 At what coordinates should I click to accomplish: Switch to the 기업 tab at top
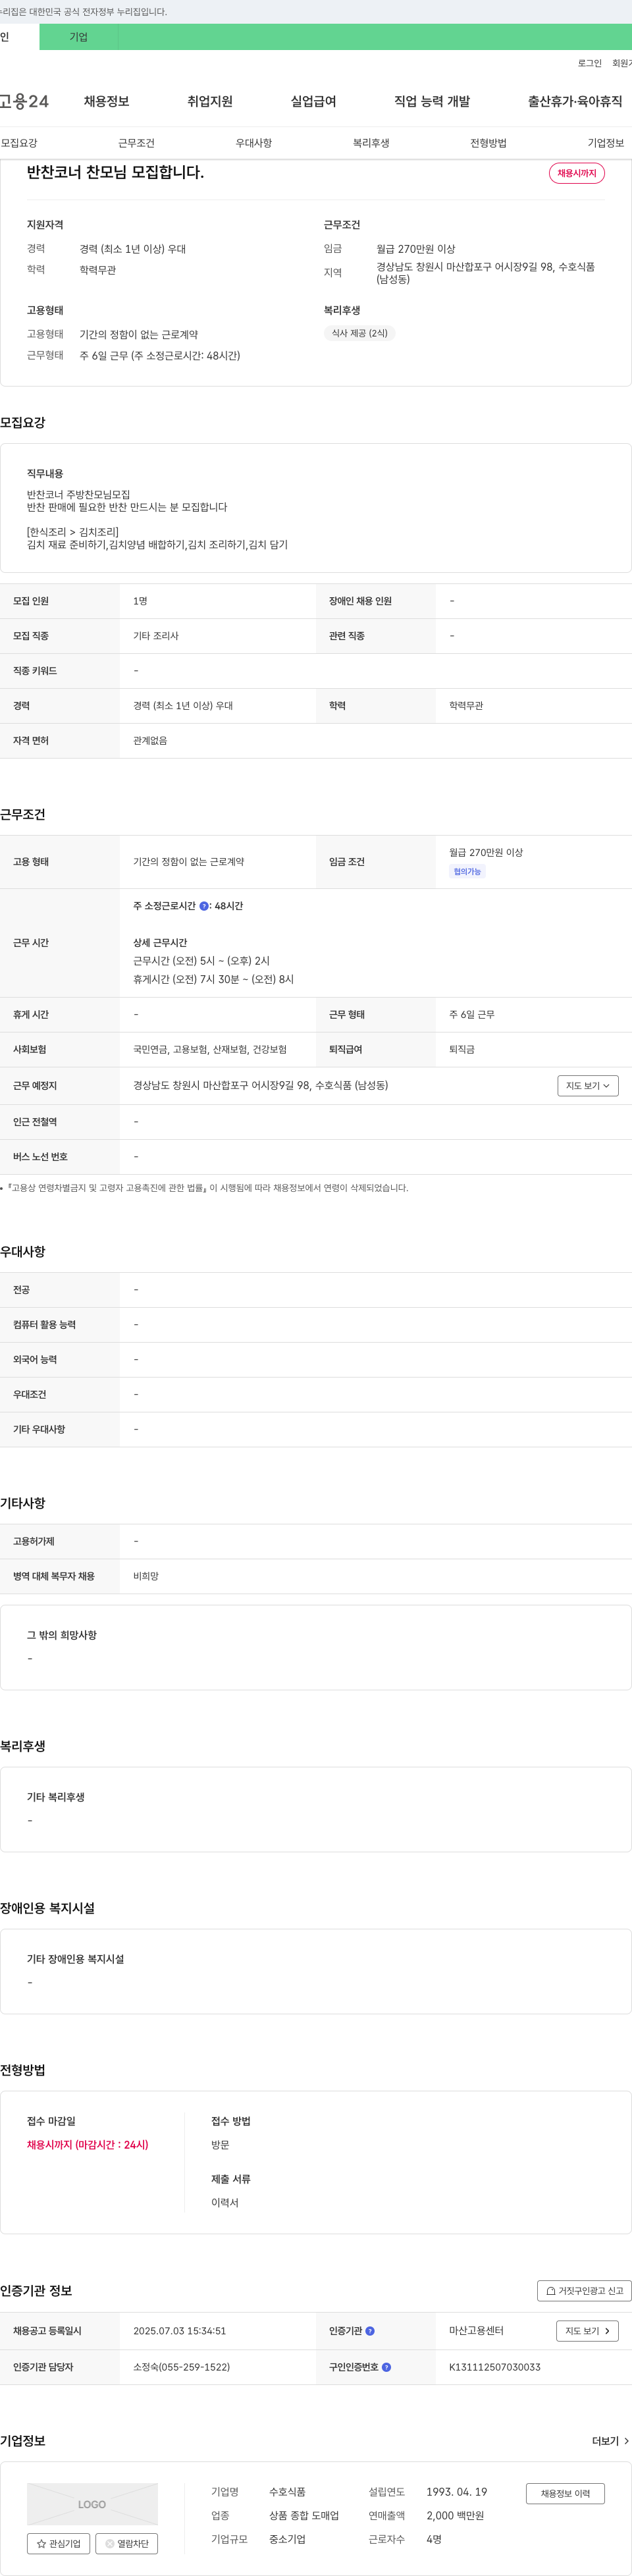point(79,37)
